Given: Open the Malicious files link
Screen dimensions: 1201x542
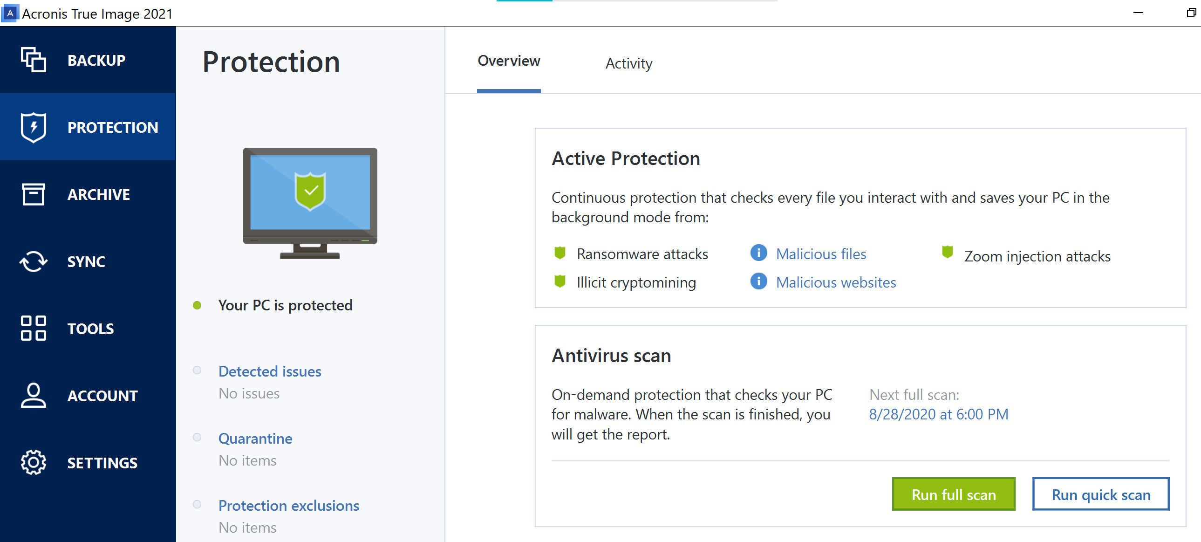Looking at the screenshot, I should (821, 254).
